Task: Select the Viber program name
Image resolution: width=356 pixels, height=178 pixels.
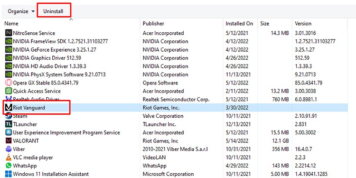Action: (19, 149)
